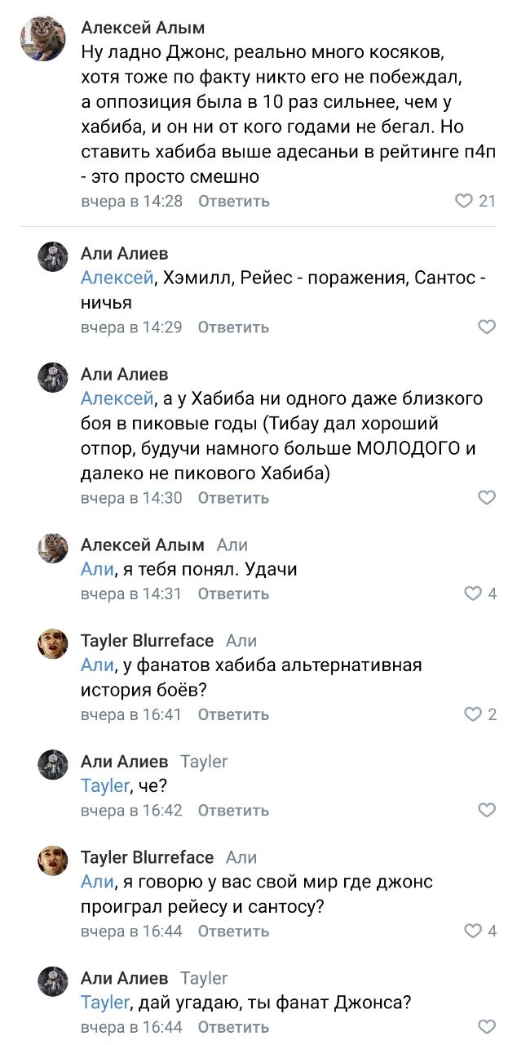Click the 'Али' mention in 16:41 comment text
The width and height of the screenshot is (517, 1045).
[96, 665]
